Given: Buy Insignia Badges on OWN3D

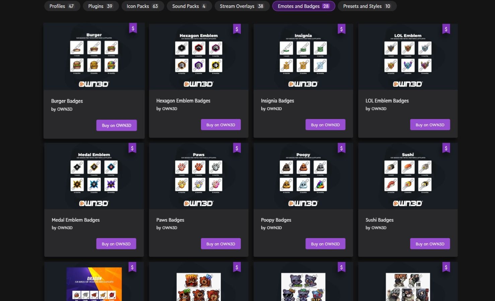Looking at the screenshot, I should coord(325,125).
